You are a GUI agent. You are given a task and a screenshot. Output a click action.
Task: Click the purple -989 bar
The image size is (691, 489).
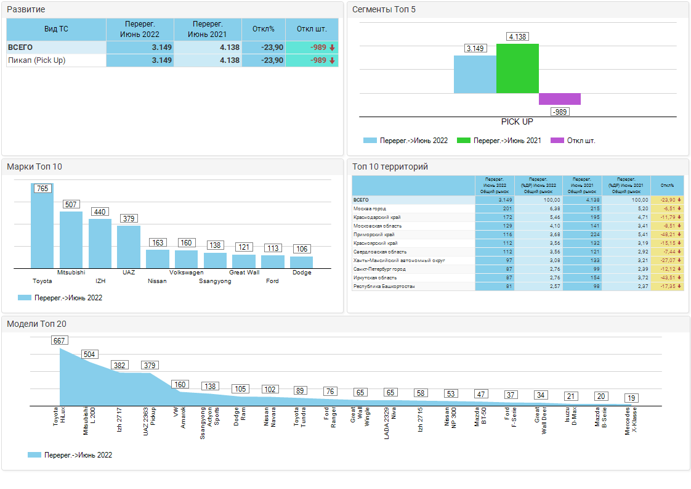click(560, 99)
